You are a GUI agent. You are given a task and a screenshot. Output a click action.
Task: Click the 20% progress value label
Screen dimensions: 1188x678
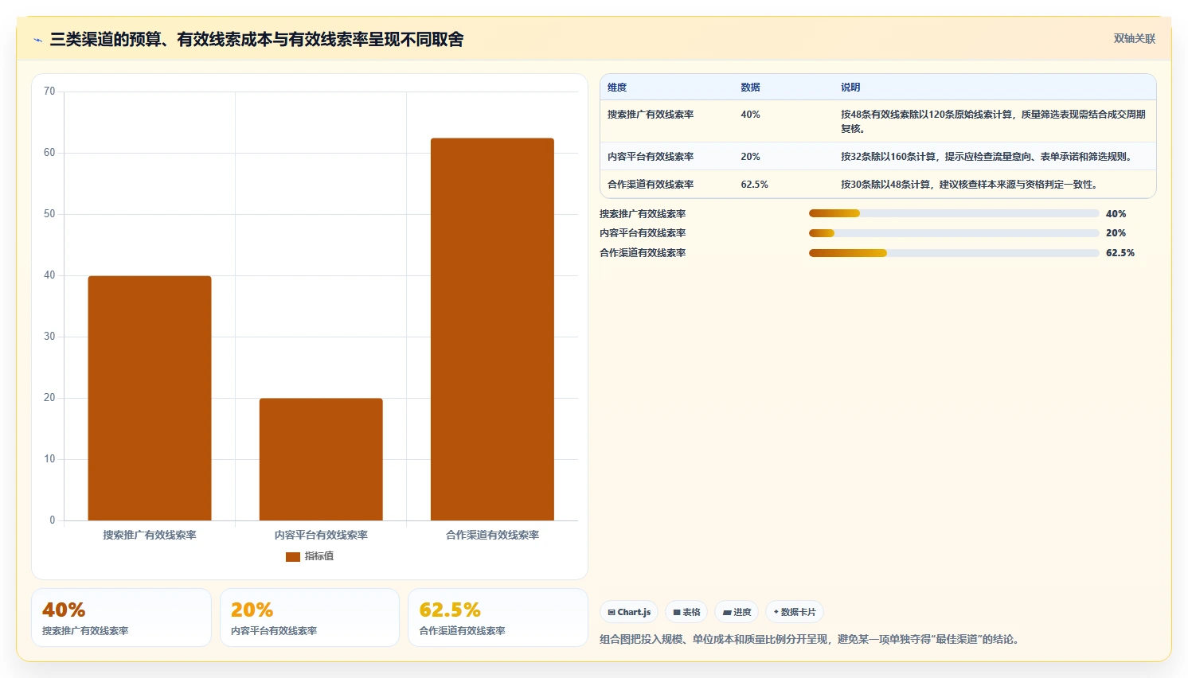pos(1116,233)
